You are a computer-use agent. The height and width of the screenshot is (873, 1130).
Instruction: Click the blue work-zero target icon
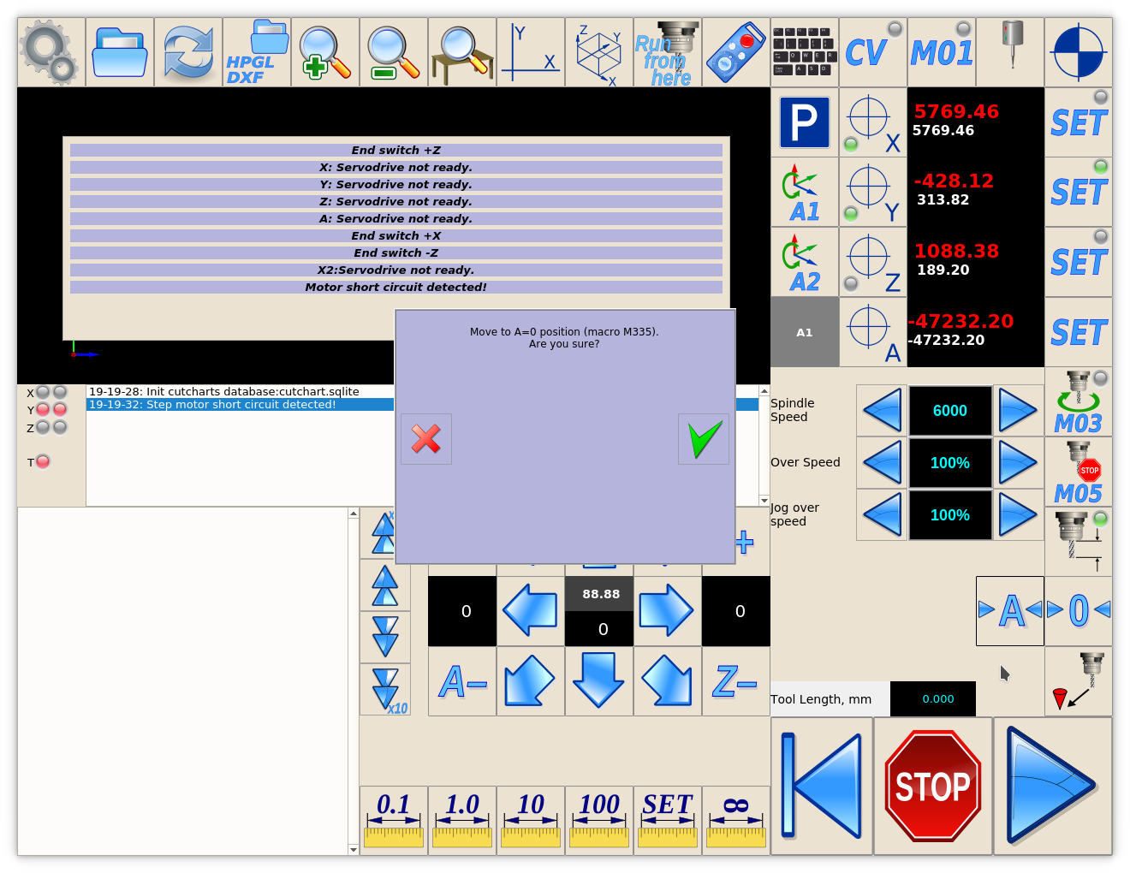coord(1079,52)
